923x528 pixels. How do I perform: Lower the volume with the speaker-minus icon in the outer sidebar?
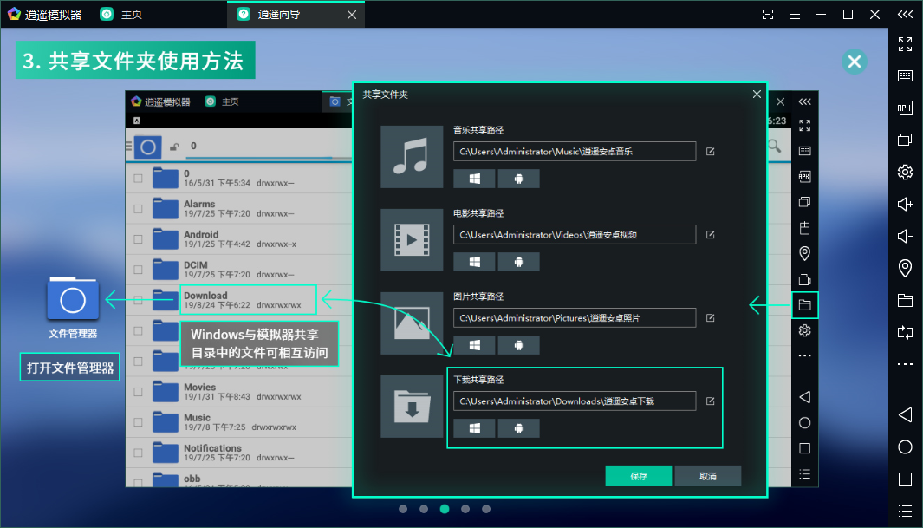click(x=905, y=236)
